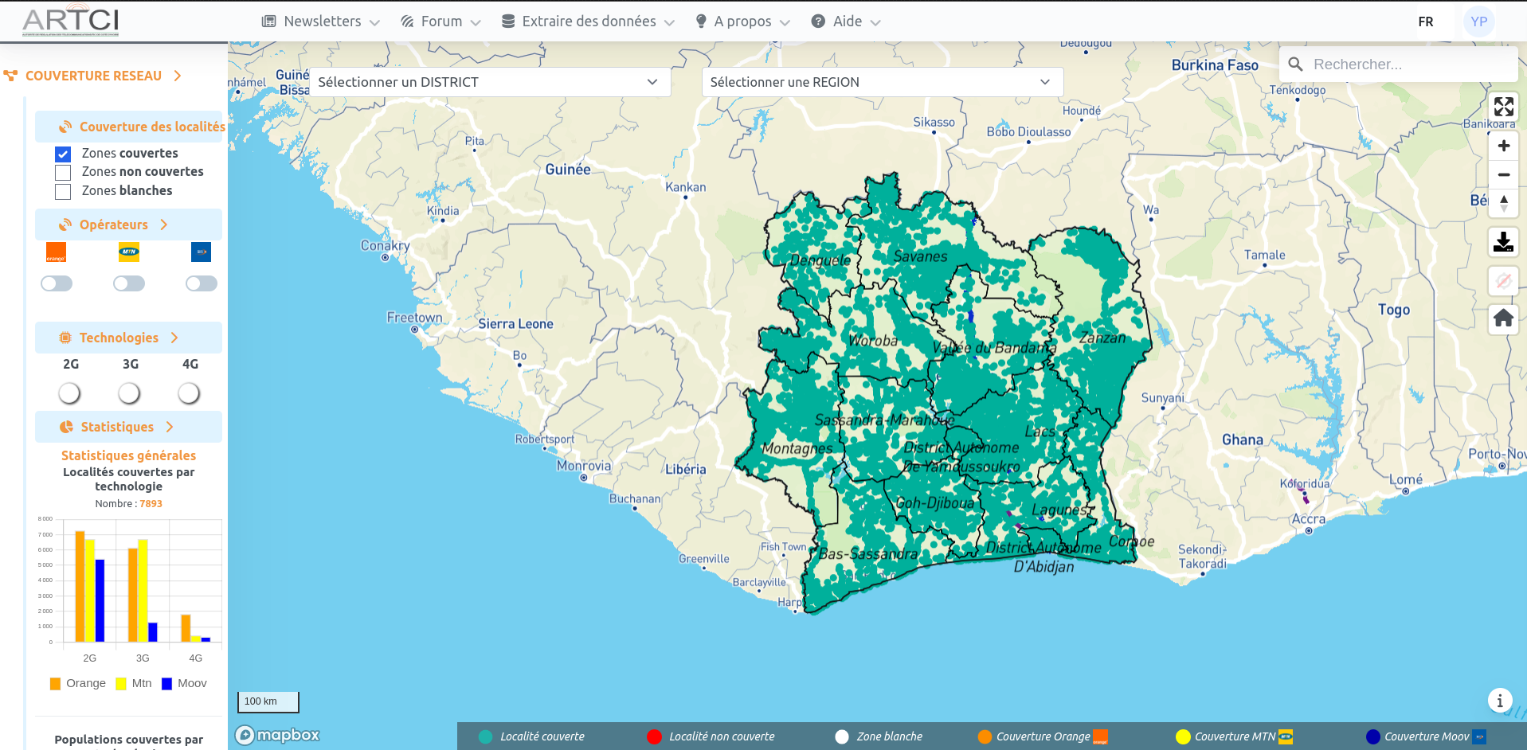Image resolution: width=1527 pixels, height=750 pixels.
Task: Switch language via FR button
Action: [x=1426, y=21]
